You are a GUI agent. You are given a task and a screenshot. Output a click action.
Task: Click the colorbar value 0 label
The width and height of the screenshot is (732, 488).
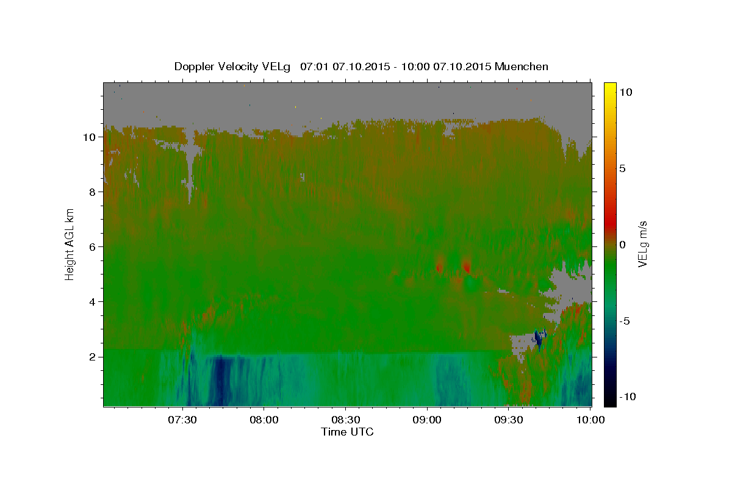[x=622, y=244]
